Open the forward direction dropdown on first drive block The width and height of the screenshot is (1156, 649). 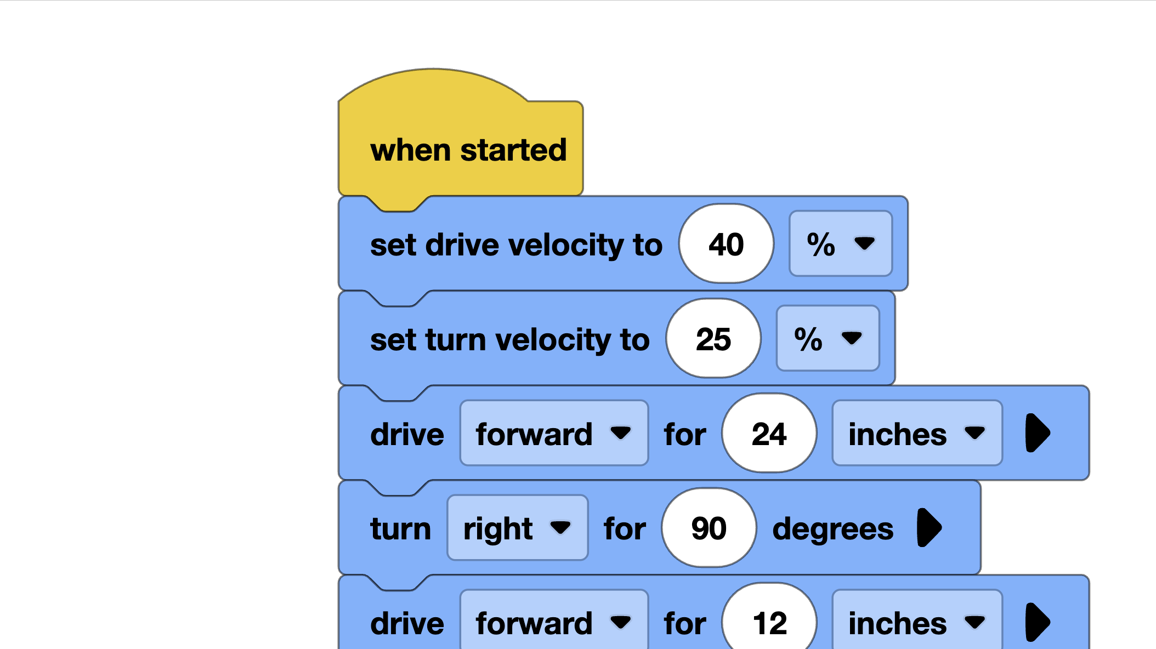[x=553, y=433]
